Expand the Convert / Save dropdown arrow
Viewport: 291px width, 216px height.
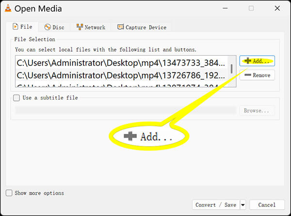point(243,205)
